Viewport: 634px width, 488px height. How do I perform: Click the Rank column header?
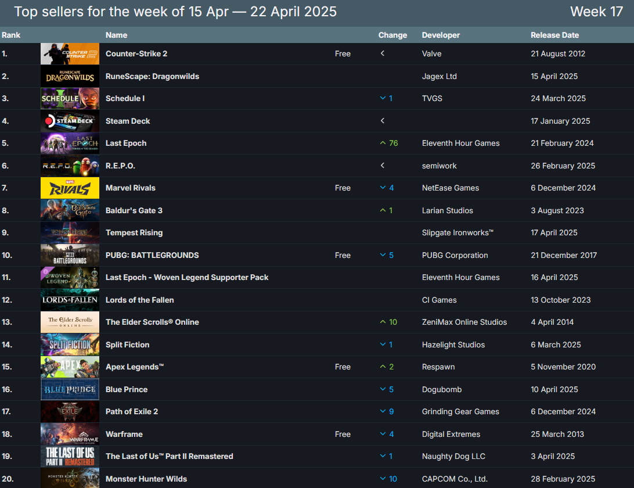[x=11, y=35]
